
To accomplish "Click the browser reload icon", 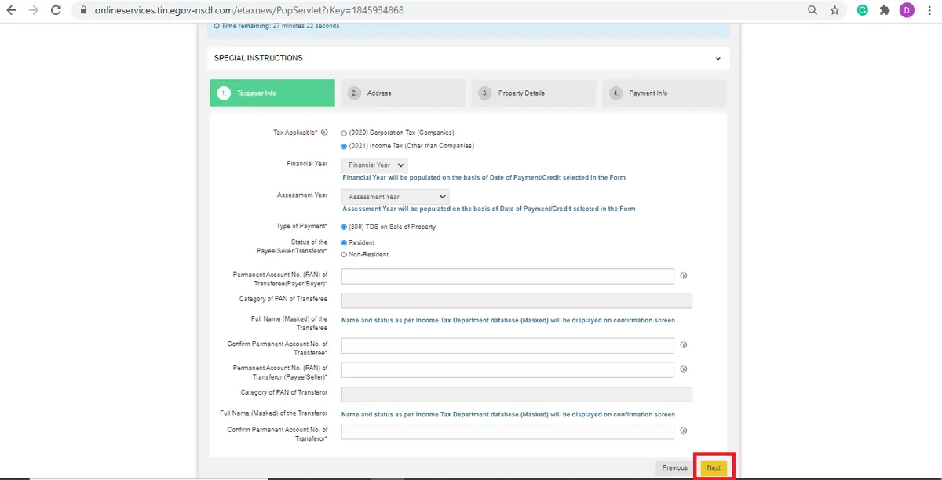I will 56,11.
